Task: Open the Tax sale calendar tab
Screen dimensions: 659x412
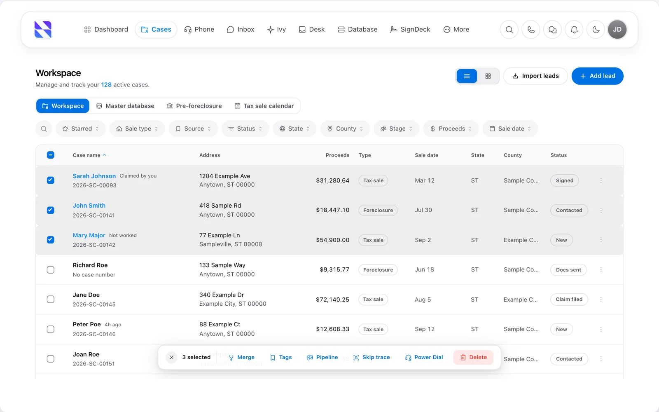Action: click(x=264, y=106)
